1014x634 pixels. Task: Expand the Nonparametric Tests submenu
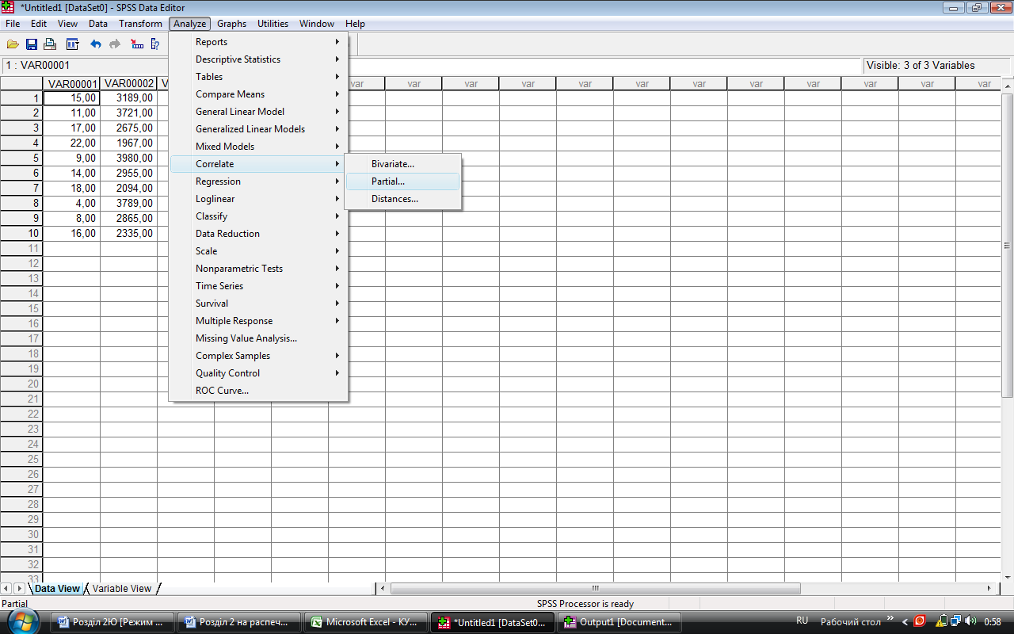258,269
